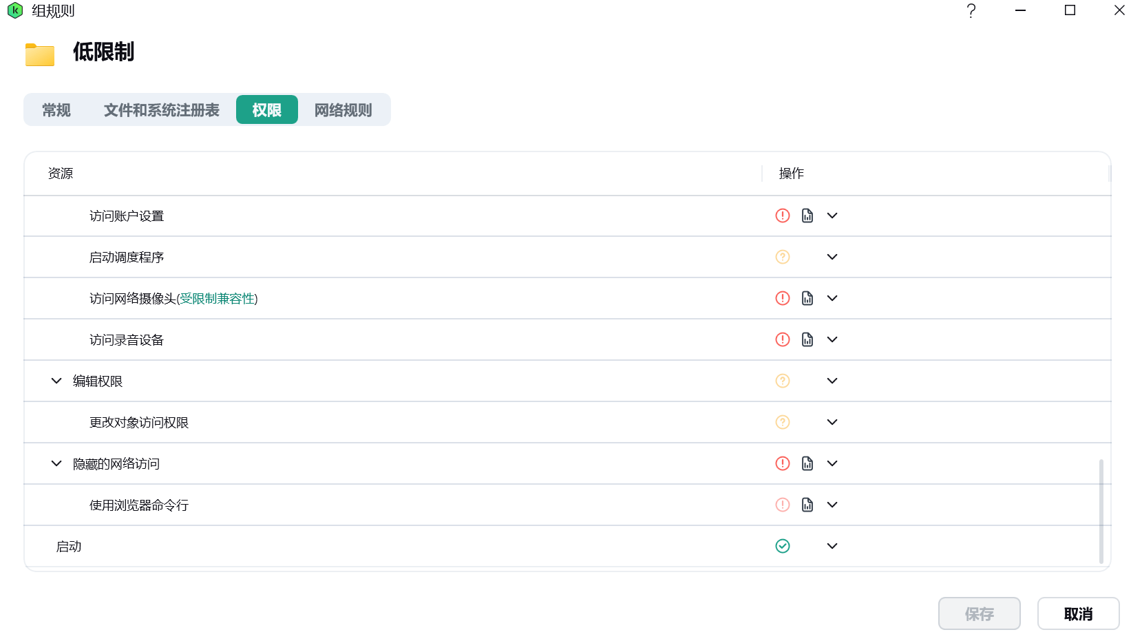Open the 网络规则 tab
Screen dimensions: 1142x641
343,110
